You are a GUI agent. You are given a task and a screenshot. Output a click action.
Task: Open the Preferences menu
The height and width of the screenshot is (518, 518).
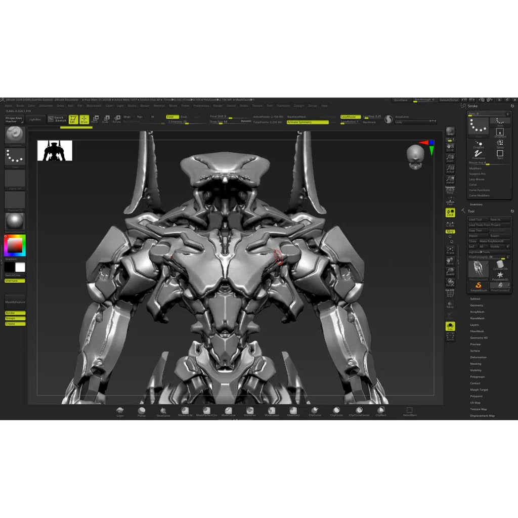(x=201, y=106)
